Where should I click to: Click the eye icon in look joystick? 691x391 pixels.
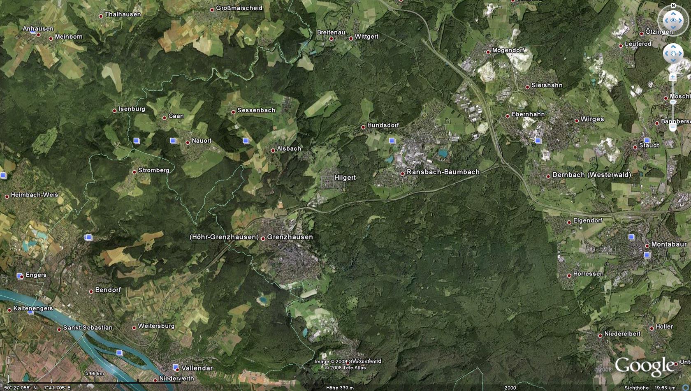(x=673, y=20)
